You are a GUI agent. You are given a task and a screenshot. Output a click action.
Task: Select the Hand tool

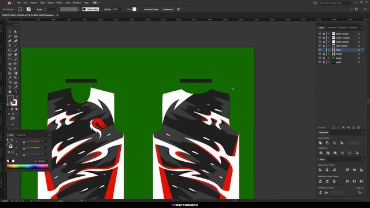click(10, 92)
